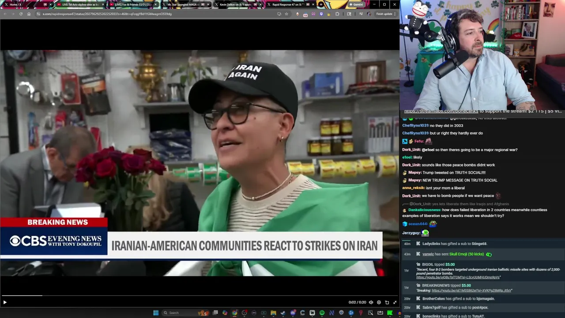
Task: Open Task View on taskbar
Action: 215,313
